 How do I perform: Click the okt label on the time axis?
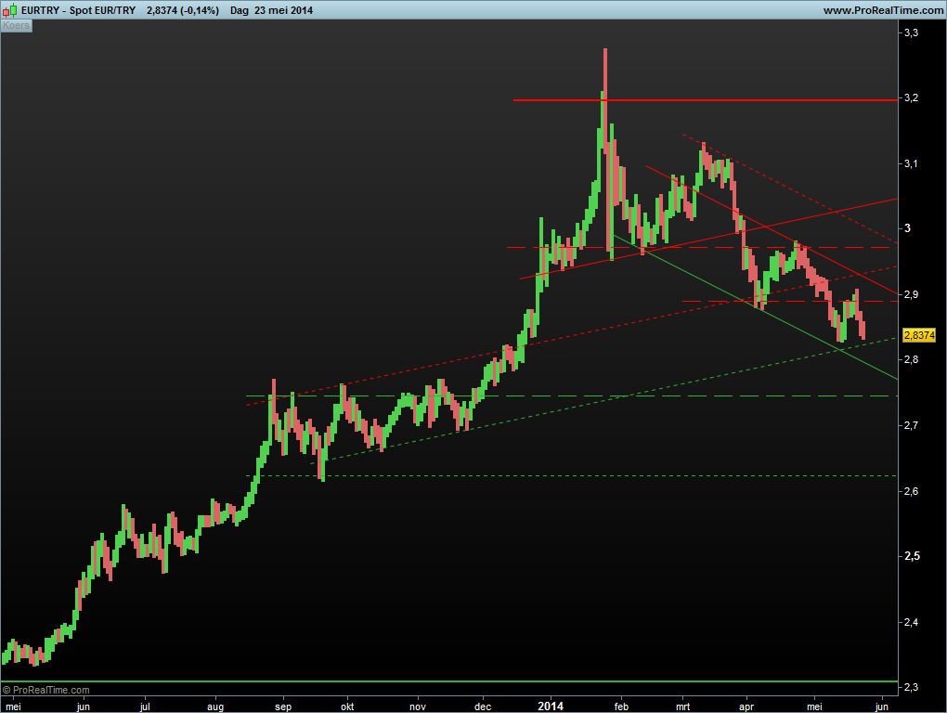coord(348,706)
